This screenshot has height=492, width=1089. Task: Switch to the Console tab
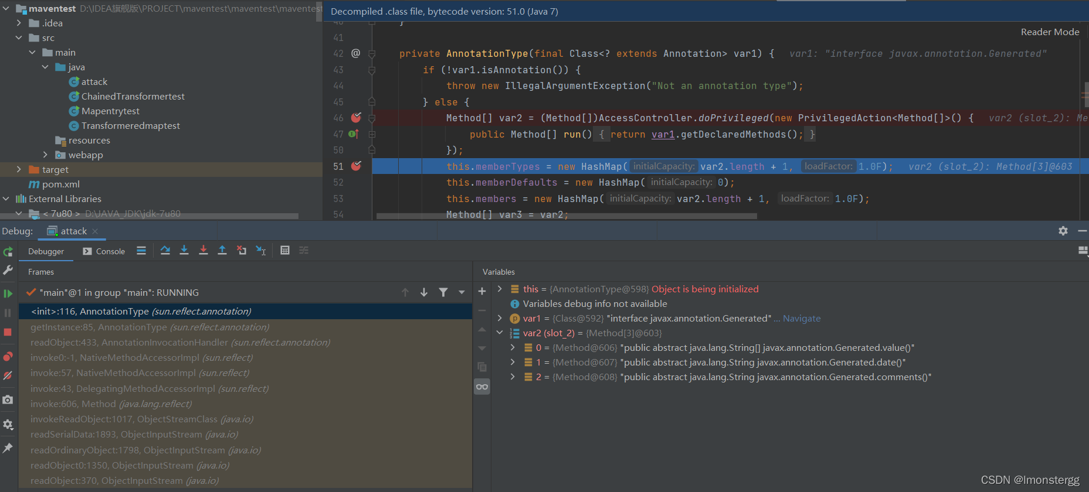pyautogui.click(x=104, y=251)
